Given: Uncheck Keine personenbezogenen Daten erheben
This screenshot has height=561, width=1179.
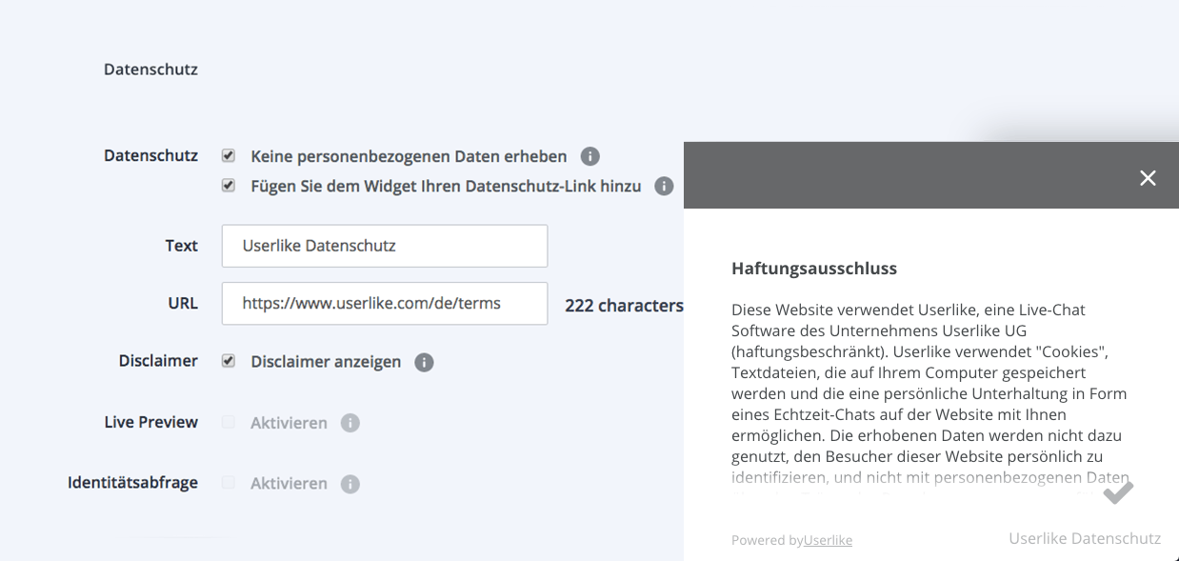Looking at the screenshot, I should pos(228,155).
